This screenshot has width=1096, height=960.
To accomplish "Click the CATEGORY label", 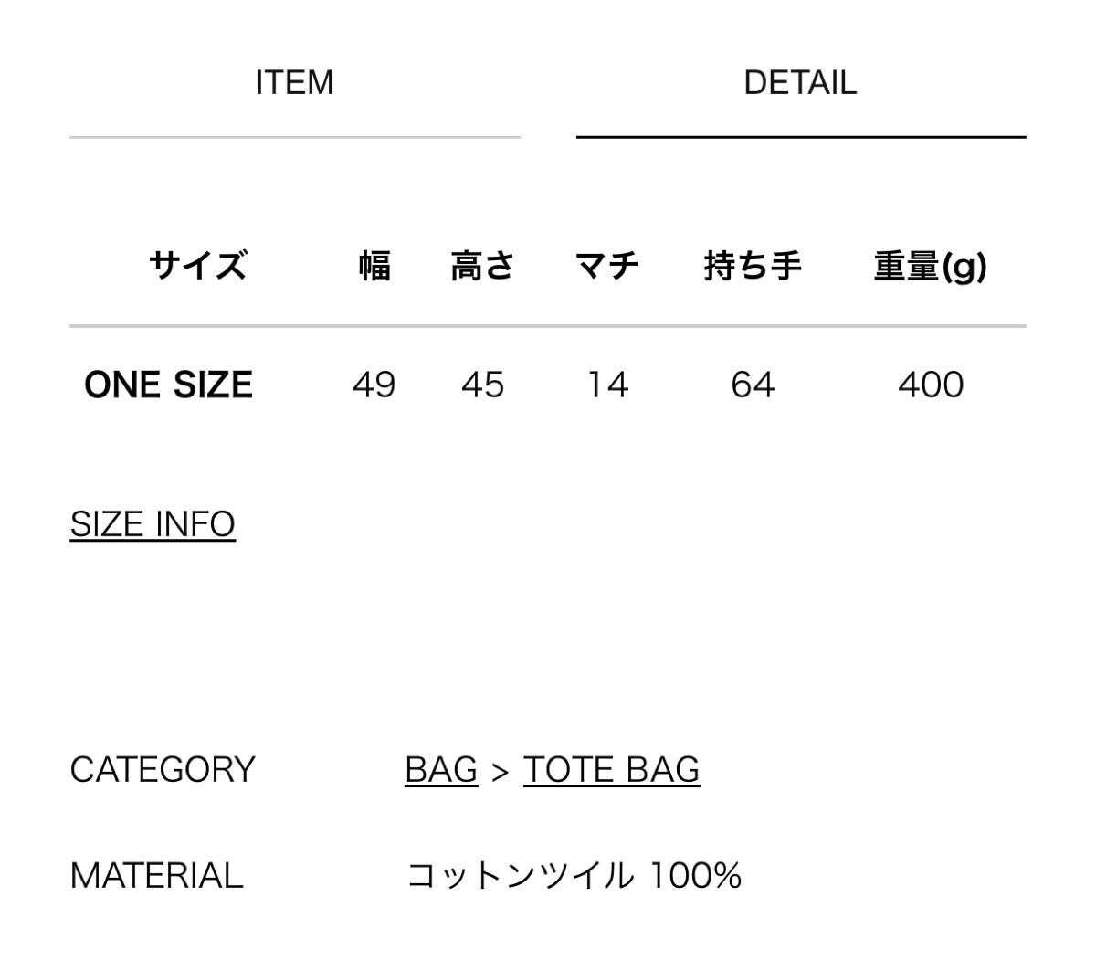I will point(163,770).
